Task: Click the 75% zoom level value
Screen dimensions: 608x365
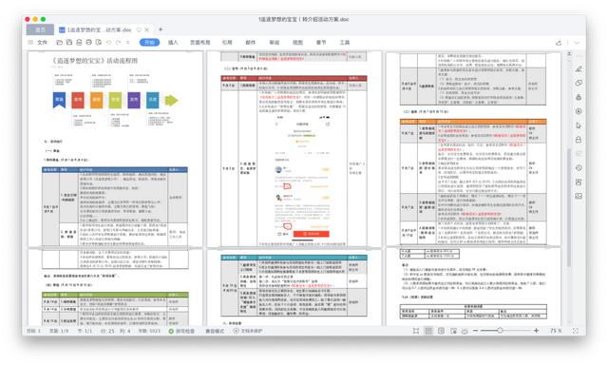Action: 556,331
